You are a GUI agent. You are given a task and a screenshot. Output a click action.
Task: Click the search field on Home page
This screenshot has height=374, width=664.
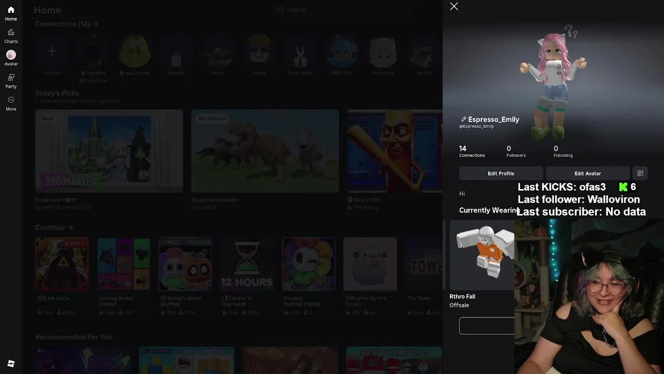click(x=344, y=9)
